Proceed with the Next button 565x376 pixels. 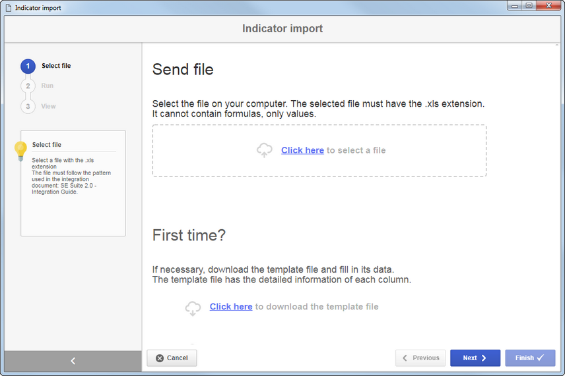pos(475,358)
